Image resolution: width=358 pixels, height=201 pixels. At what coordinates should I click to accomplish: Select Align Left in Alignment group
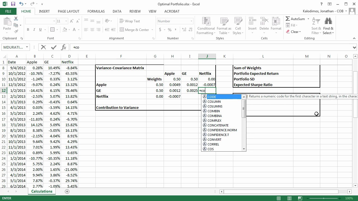click(x=86, y=30)
